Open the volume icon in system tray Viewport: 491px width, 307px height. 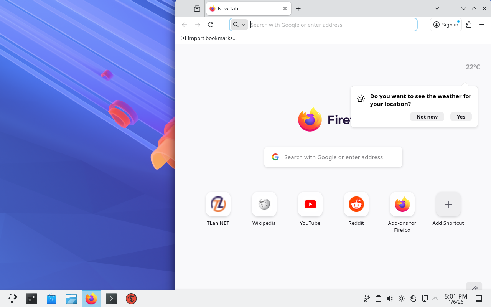[x=390, y=299]
